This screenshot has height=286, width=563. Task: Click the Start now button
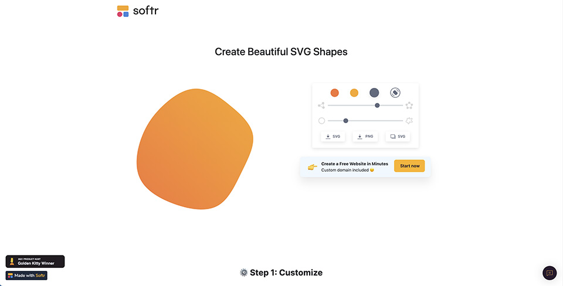(x=409, y=166)
